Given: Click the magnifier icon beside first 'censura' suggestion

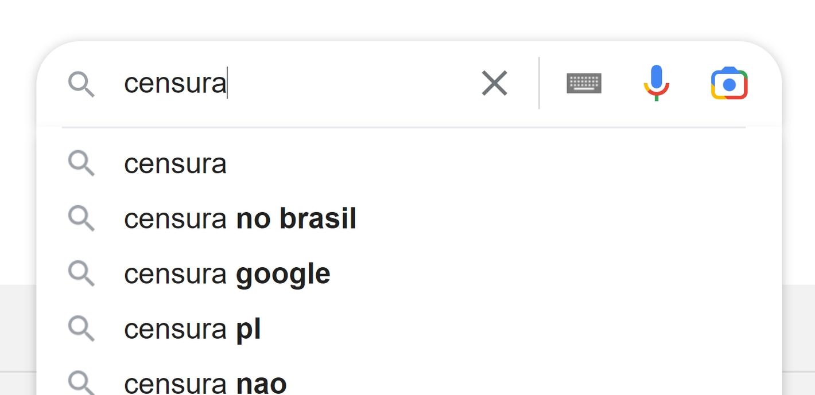Looking at the screenshot, I should [81, 163].
